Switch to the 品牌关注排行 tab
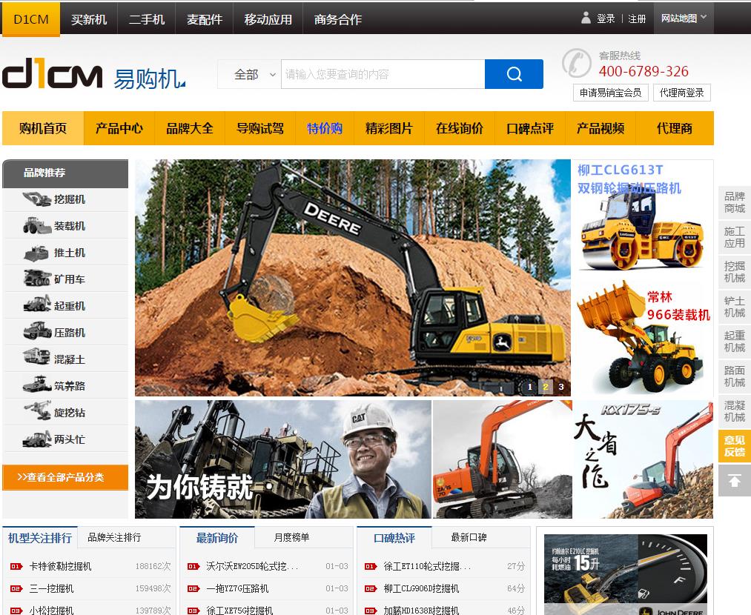751x615 pixels. click(114, 537)
